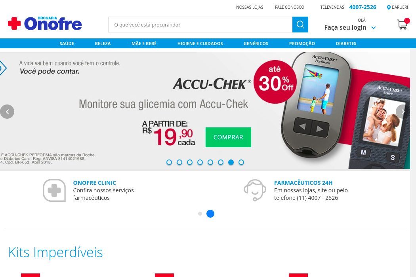Click the headset Farmacêuticos 24H icon

coord(255,190)
